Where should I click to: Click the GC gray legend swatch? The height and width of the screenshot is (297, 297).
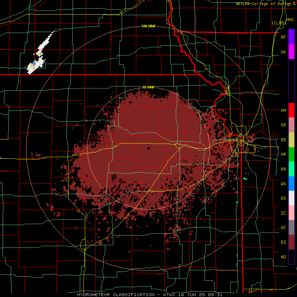click(x=291, y=227)
